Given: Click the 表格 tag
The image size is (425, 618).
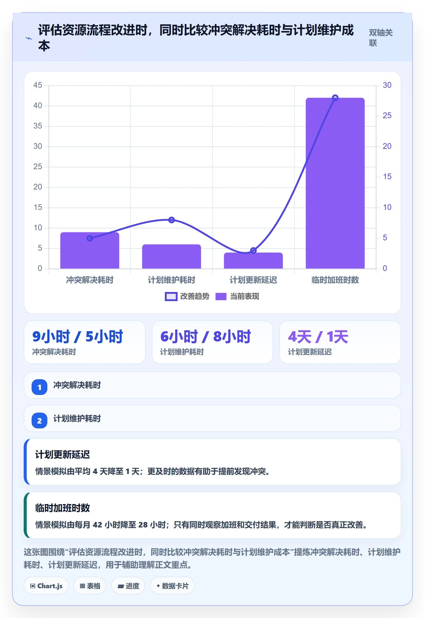Looking at the screenshot, I should click(90, 586).
